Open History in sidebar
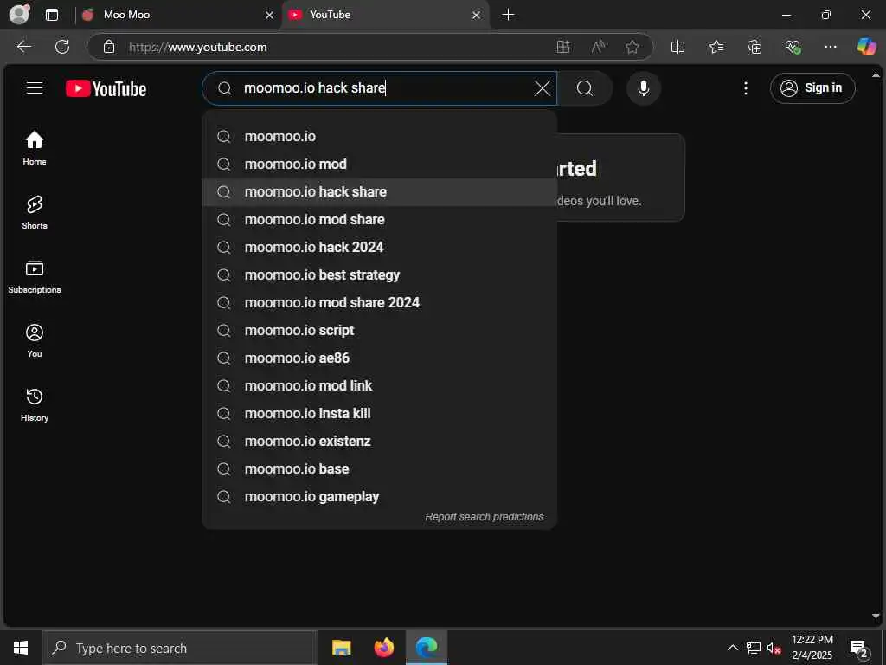The width and height of the screenshot is (886, 665). click(35, 405)
